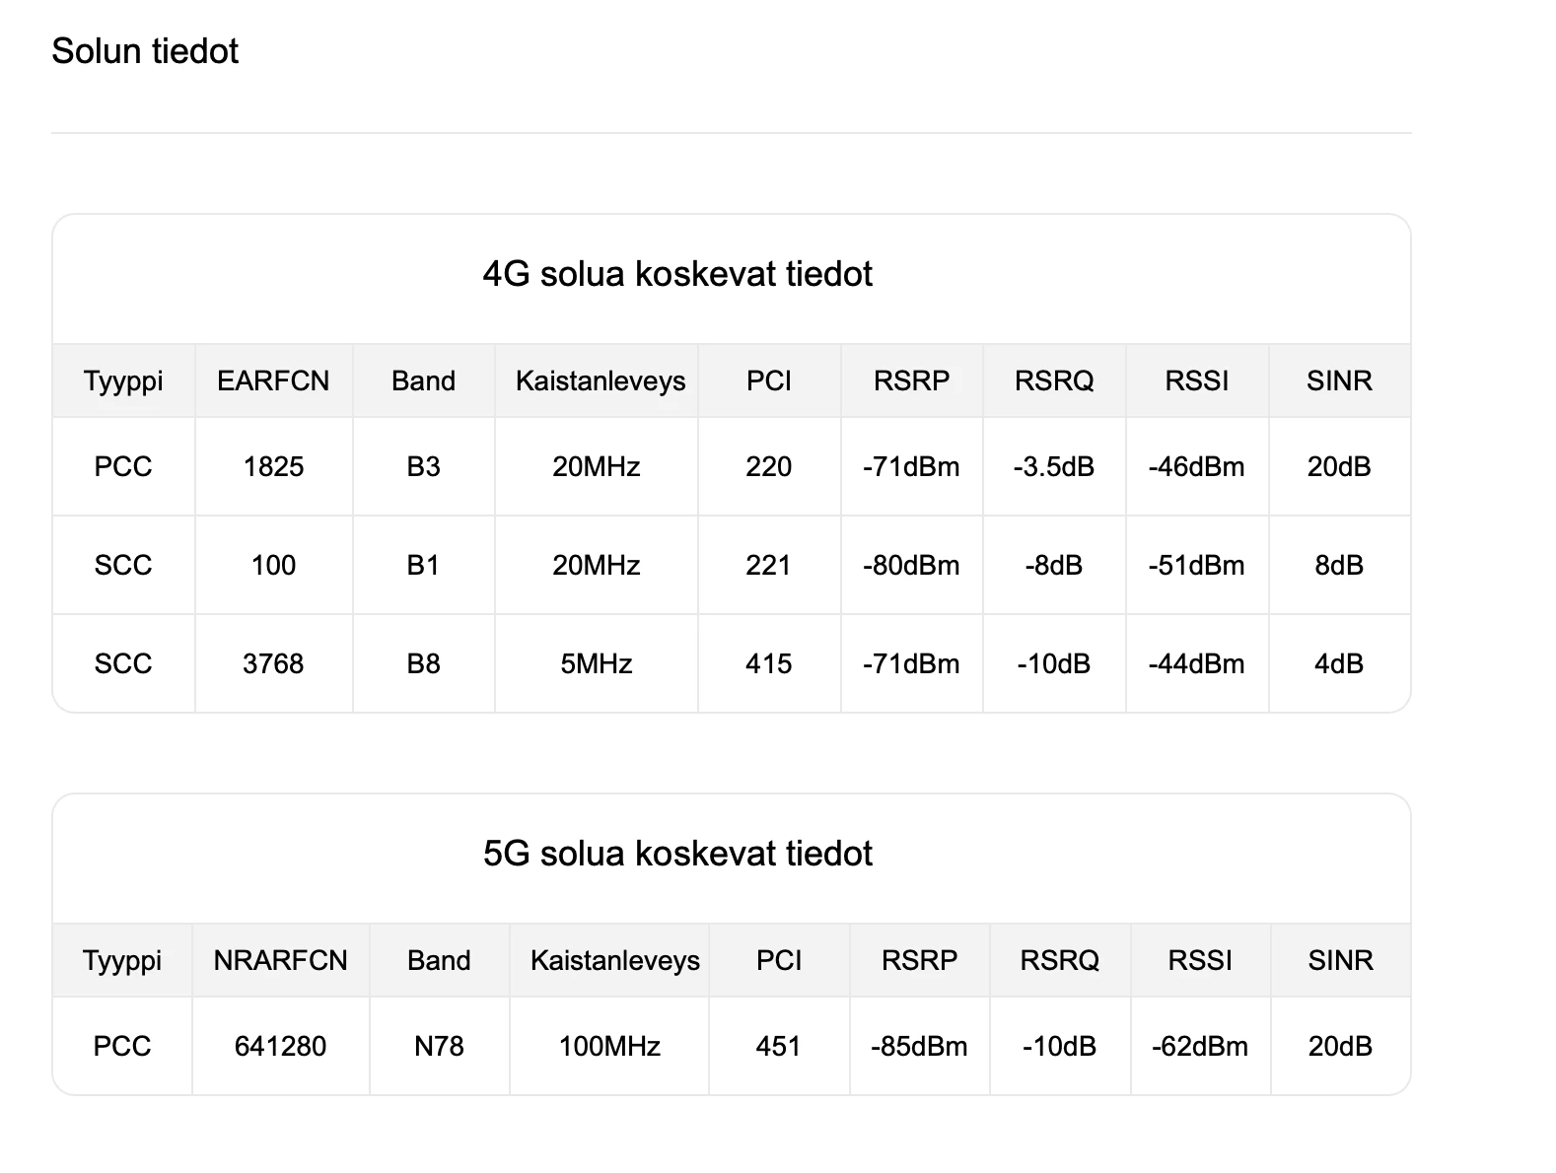Select the NRARFCN value 641280
Viewport: 1556px width, 1173px height.
pyautogui.click(x=280, y=1046)
